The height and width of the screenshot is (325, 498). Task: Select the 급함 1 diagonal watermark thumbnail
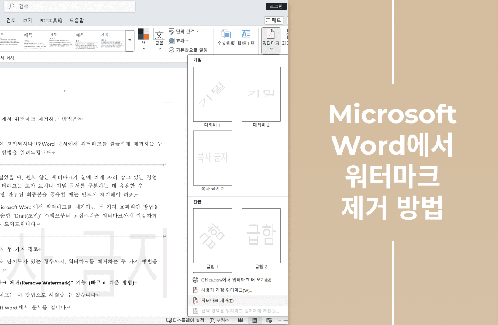point(212,236)
